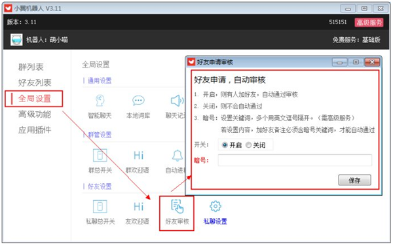Select the 开启 radio button

pos(225,145)
